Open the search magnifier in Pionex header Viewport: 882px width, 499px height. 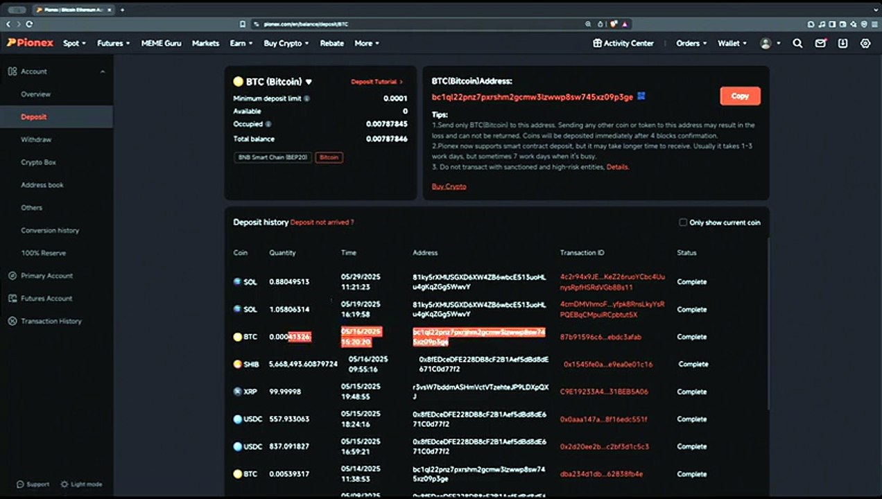pos(797,43)
